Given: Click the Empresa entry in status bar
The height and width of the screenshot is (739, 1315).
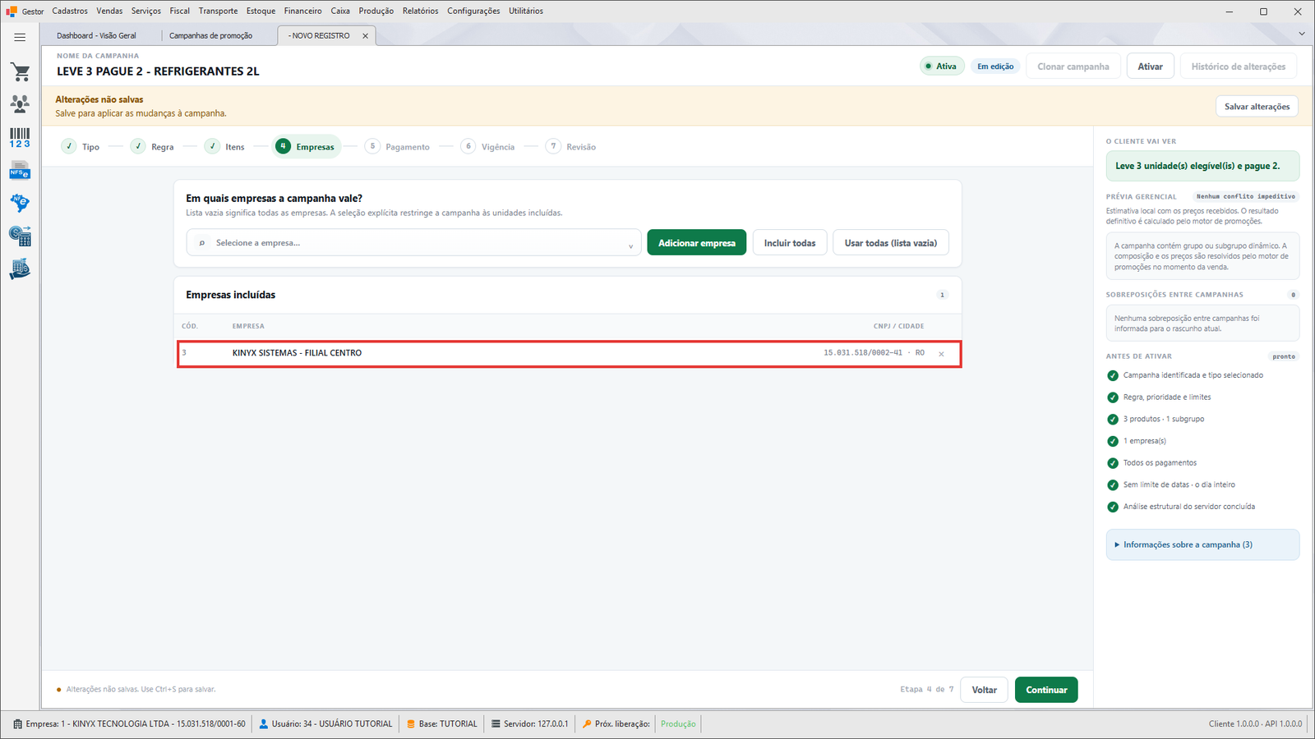Looking at the screenshot, I should 129,724.
